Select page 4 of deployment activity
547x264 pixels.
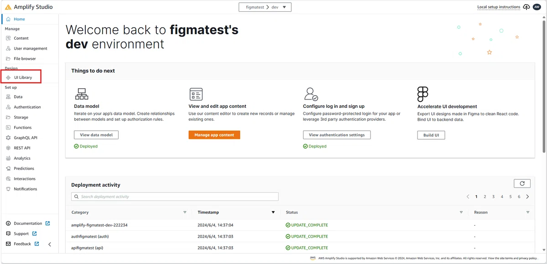pos(502,197)
